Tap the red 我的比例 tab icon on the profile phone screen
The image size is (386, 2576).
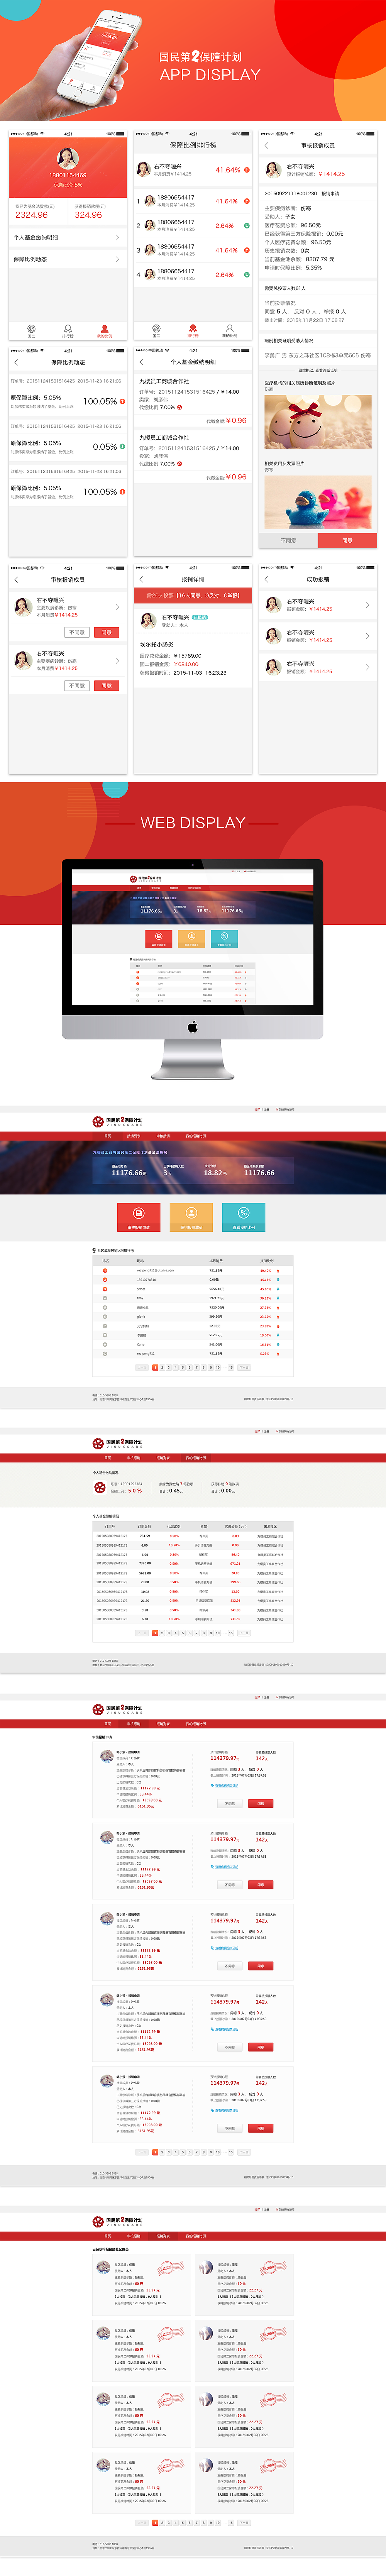pyautogui.click(x=105, y=328)
